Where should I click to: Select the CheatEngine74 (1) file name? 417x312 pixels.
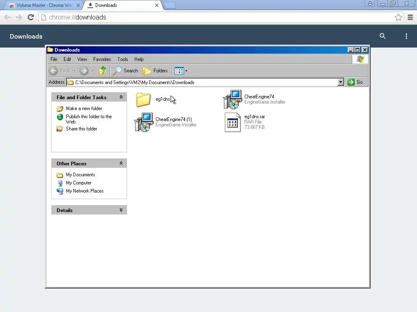point(173,120)
